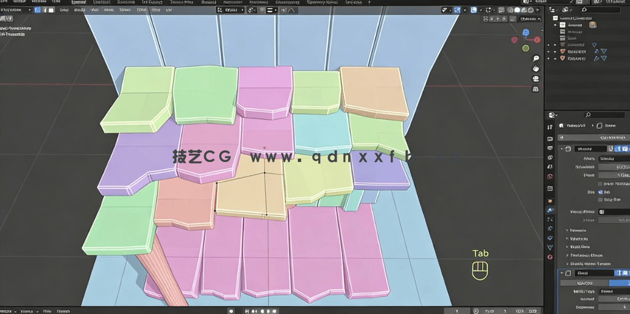Screen dimensions: 630x314
Task: Click the Thickness value field in Solidify modifier
Action: click(x=614, y=166)
